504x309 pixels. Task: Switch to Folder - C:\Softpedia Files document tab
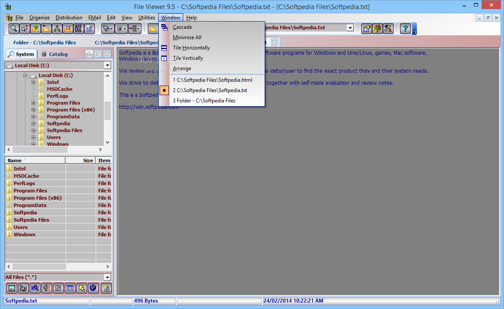pos(45,42)
